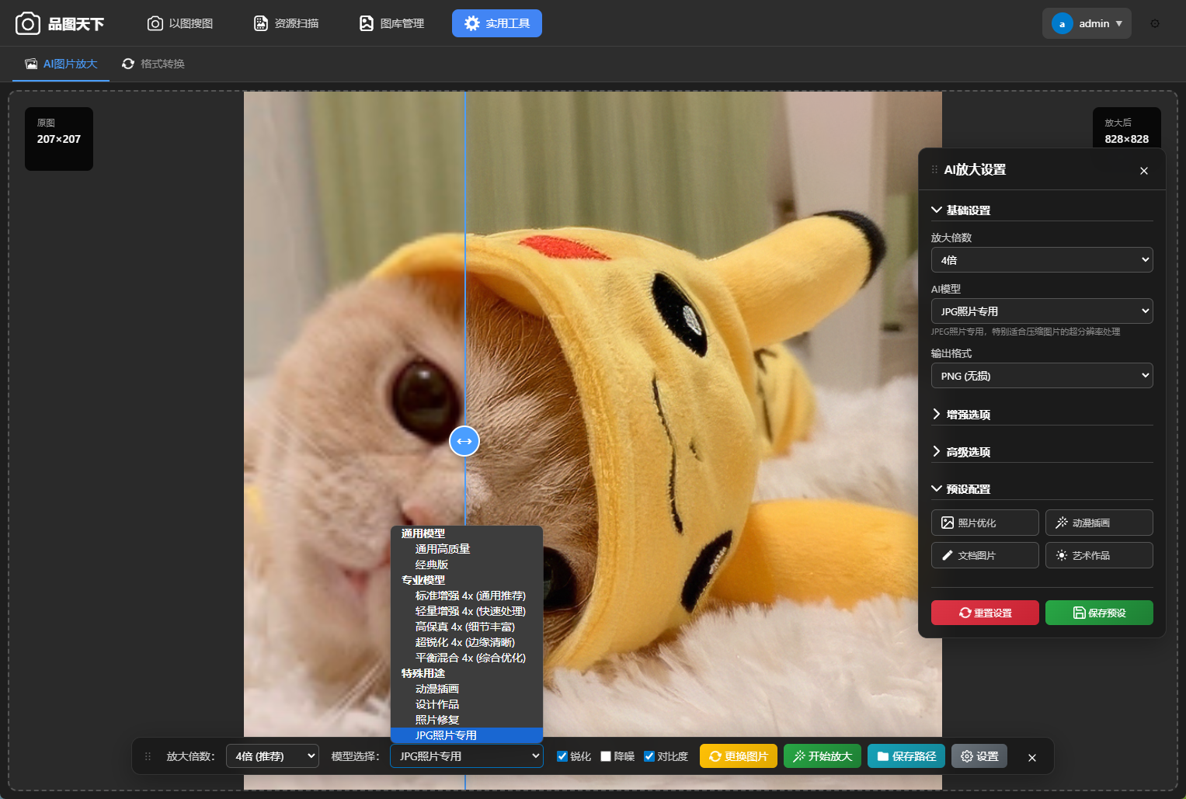Click the gear icon beside admin
The image size is (1186, 799).
tap(1155, 23)
